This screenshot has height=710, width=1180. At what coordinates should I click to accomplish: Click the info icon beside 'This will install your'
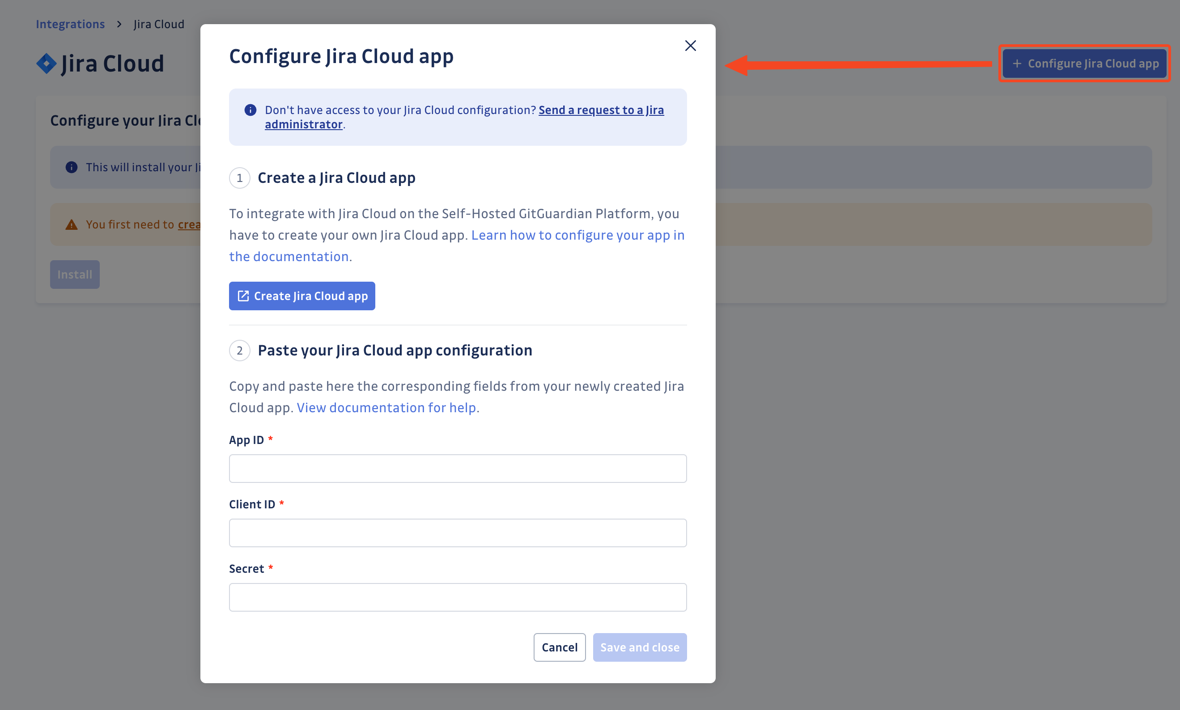pos(71,167)
